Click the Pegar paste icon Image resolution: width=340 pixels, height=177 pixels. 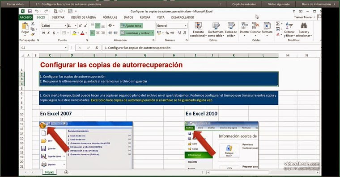pos(25,26)
